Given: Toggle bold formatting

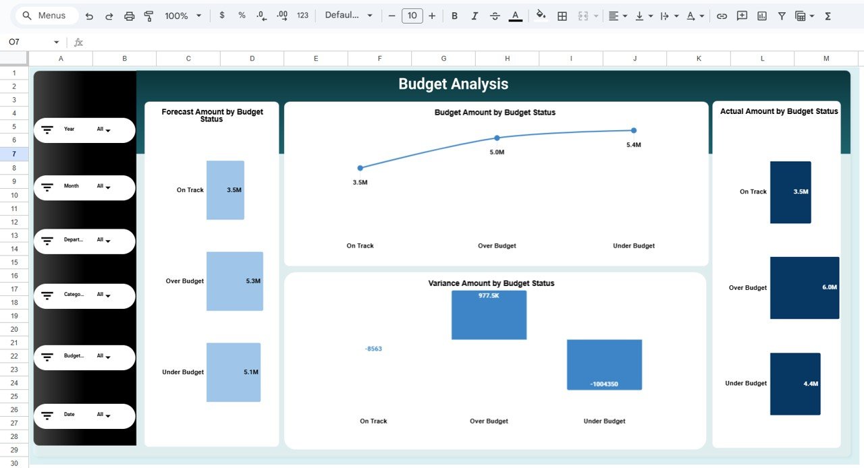Looking at the screenshot, I should (x=454, y=16).
